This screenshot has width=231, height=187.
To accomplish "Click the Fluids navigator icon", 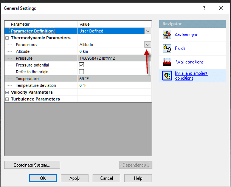I will [167, 48].
